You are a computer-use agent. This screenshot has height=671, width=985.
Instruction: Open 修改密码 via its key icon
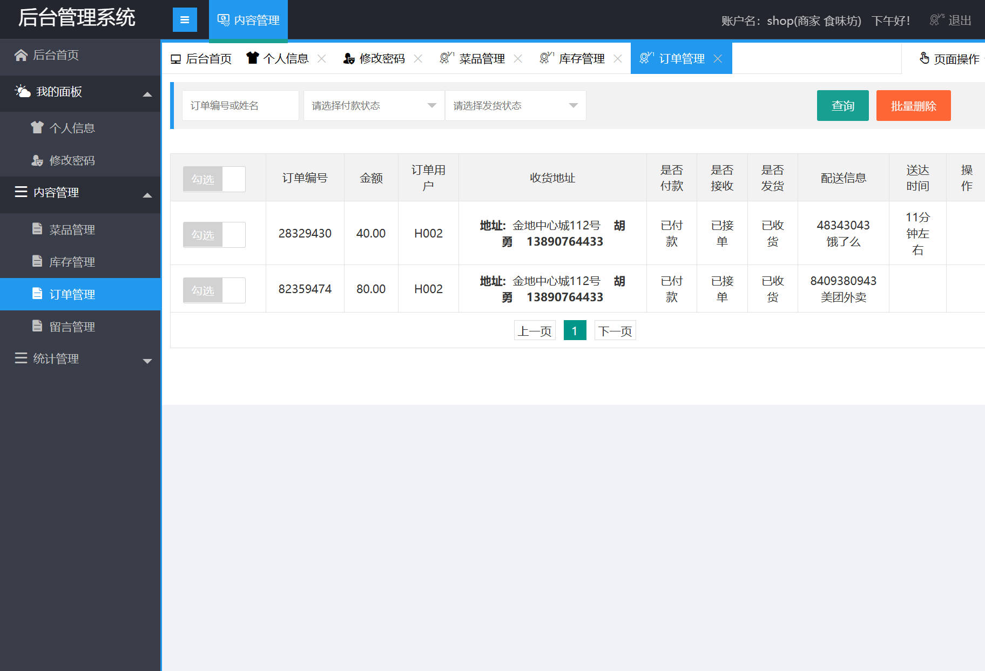point(37,160)
